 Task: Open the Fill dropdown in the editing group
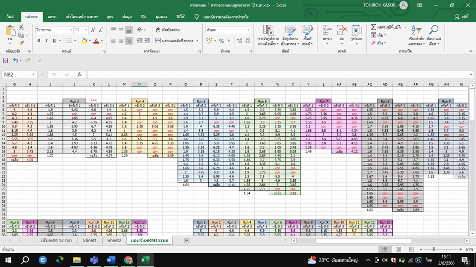coord(378,35)
